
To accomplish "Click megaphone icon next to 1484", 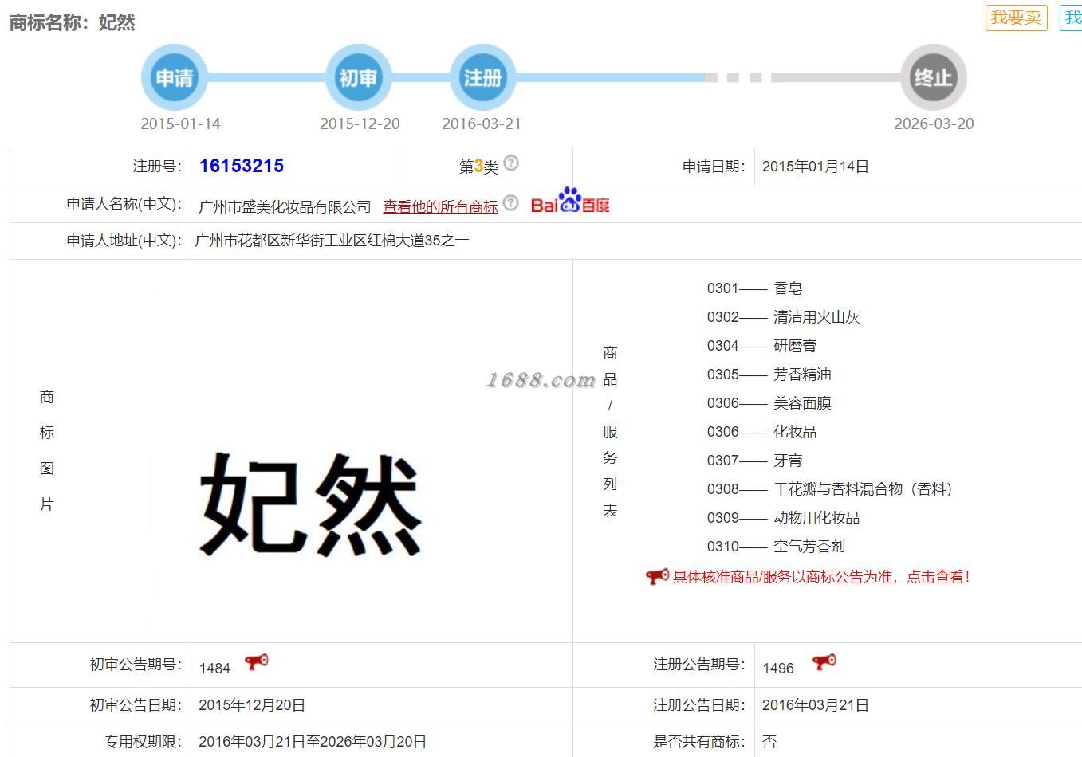I will [257, 662].
